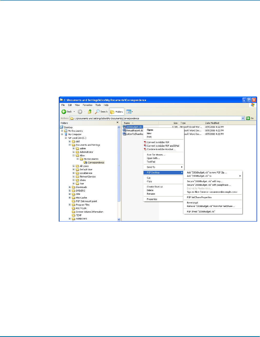Toggle the Folders pane button

(x=117, y=112)
